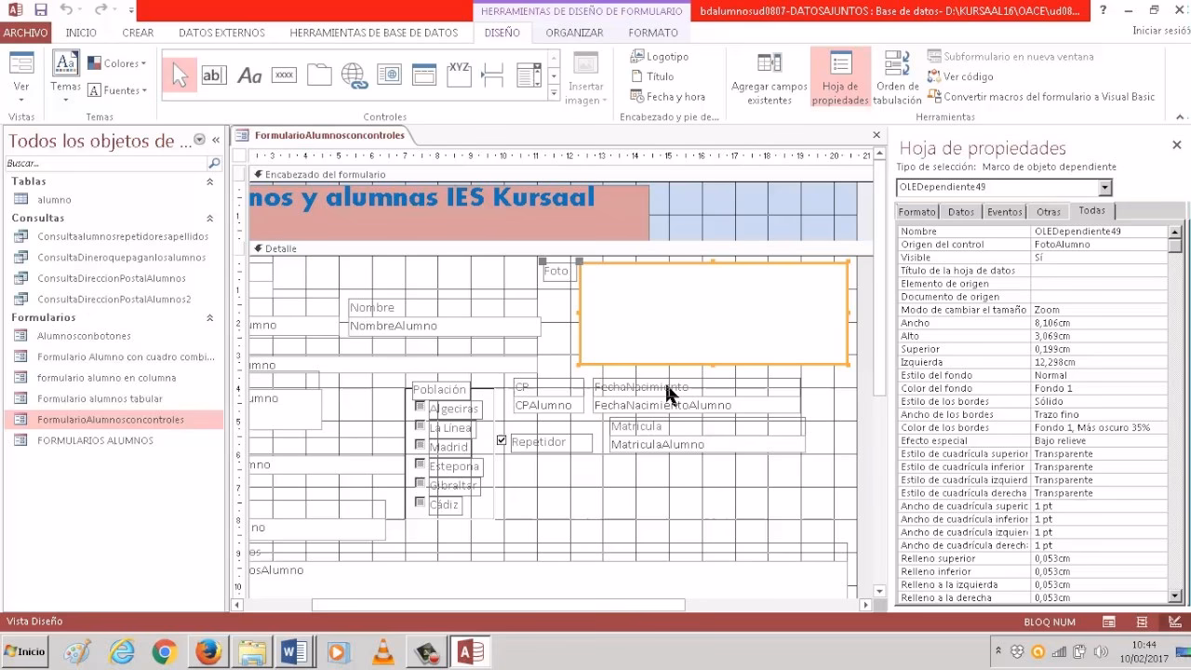Open Orden de tabulación
The image size is (1191, 670).
coord(897,79)
